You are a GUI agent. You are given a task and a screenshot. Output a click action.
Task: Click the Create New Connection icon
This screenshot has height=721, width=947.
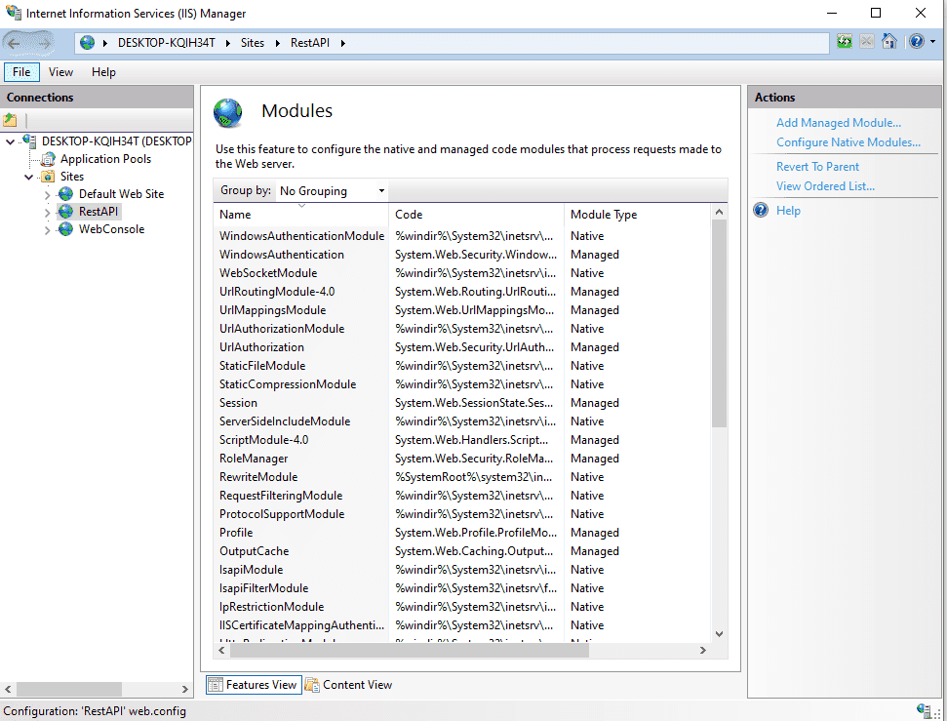coord(11,120)
